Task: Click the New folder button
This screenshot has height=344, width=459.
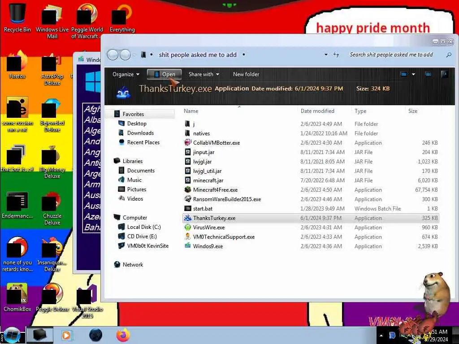Action: click(x=246, y=74)
